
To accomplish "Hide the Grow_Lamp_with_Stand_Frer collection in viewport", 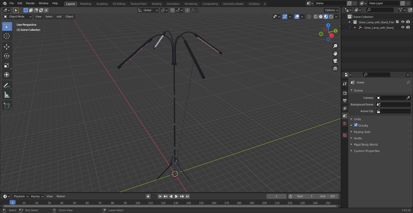I will point(403,22).
